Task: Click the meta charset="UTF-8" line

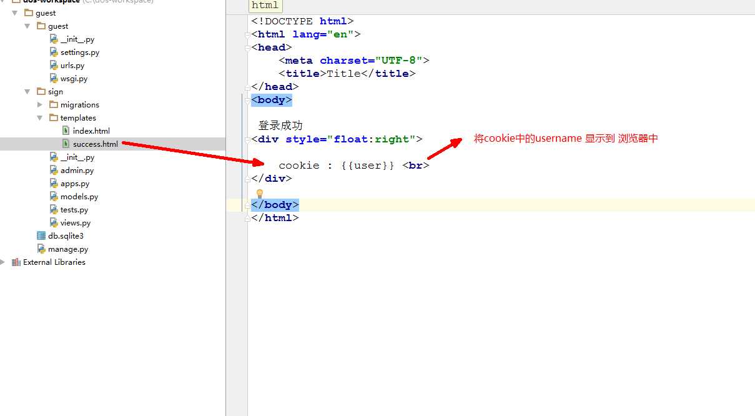Action: coord(354,61)
